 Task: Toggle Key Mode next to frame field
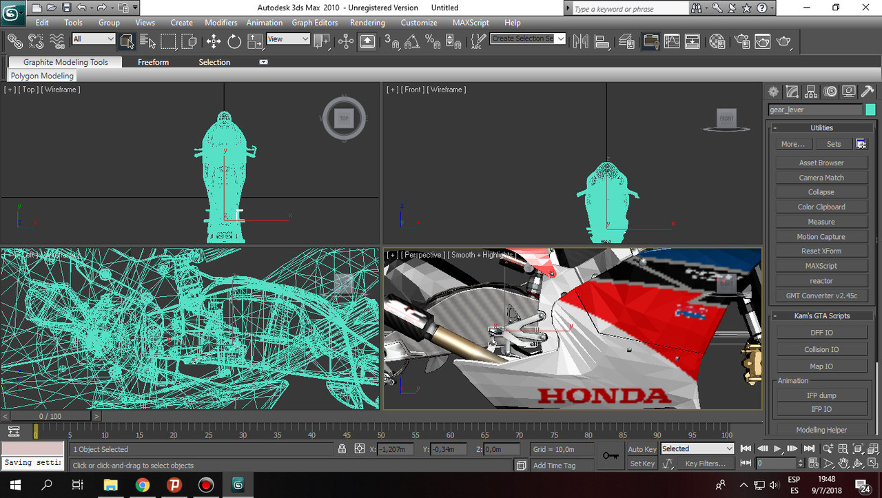(746, 464)
